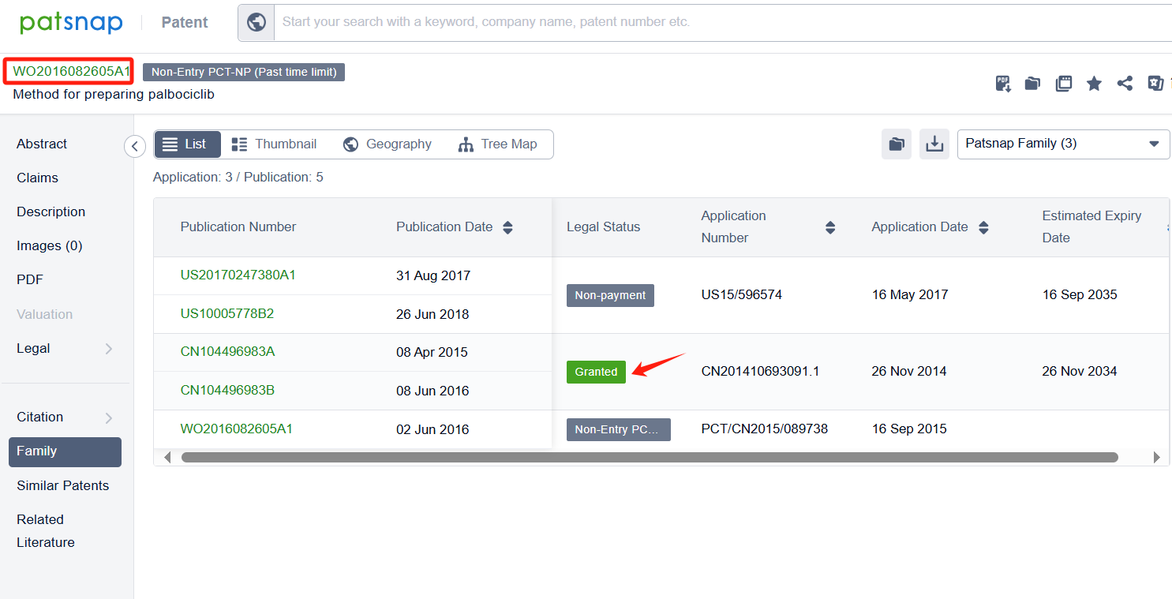Viewport: 1172px width, 599px height.
Task: Click the star icon to favorite this patent
Action: click(x=1094, y=84)
